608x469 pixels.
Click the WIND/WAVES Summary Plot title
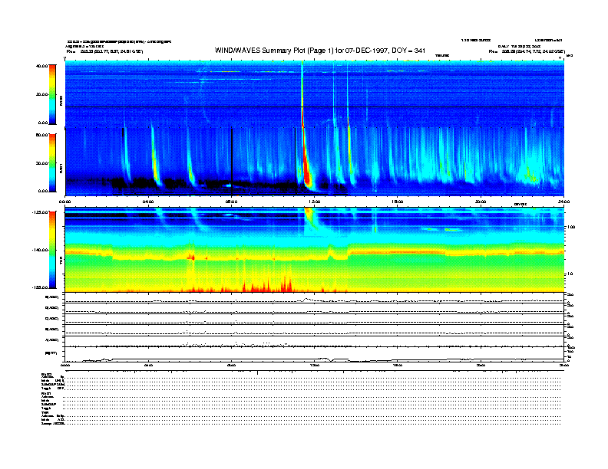[x=320, y=51]
